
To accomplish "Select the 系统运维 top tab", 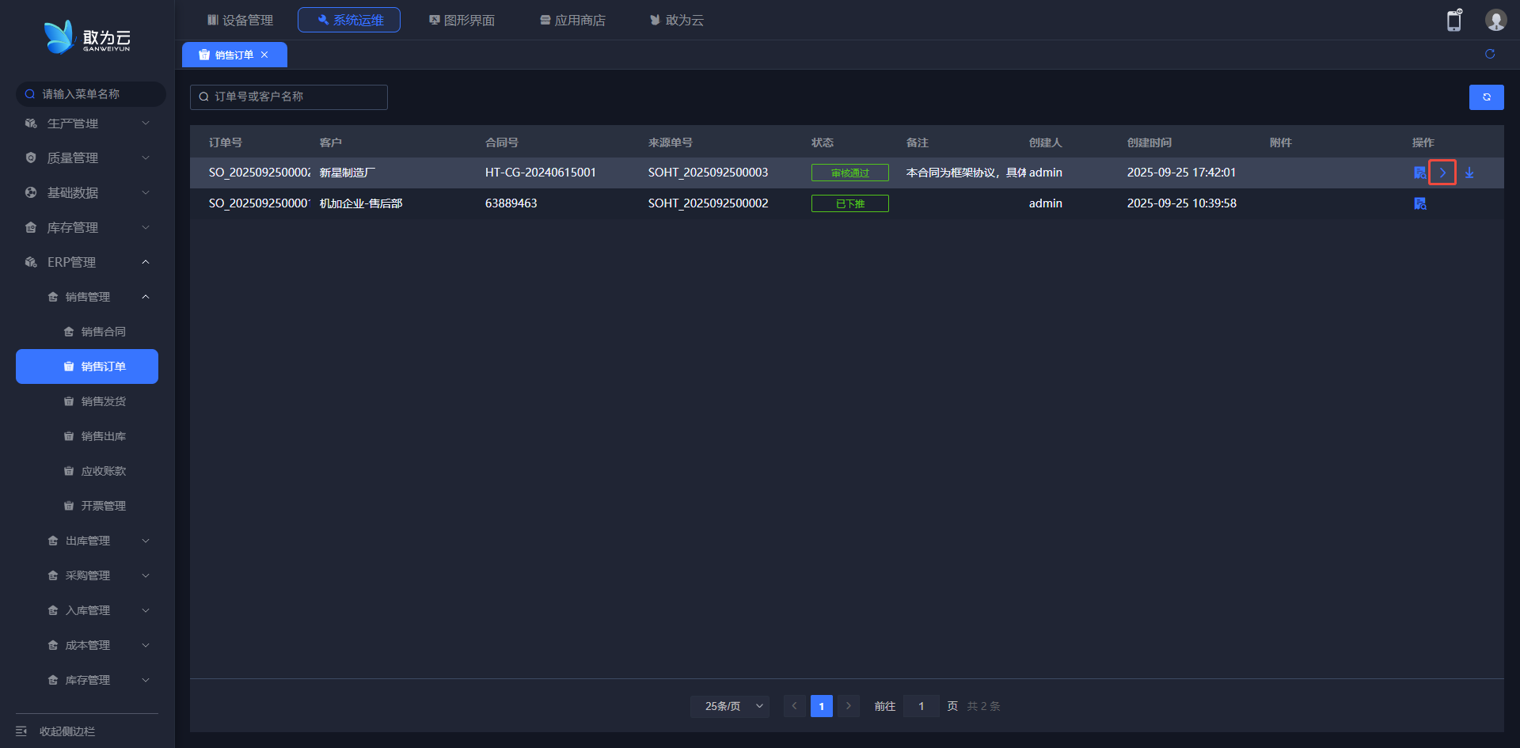I will click(x=349, y=20).
